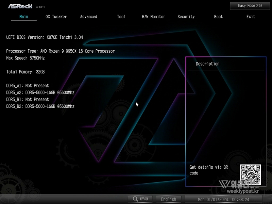The width and height of the screenshot is (272, 204).
Task: Switch to Easy Mode (F6)
Action: tap(250, 6)
